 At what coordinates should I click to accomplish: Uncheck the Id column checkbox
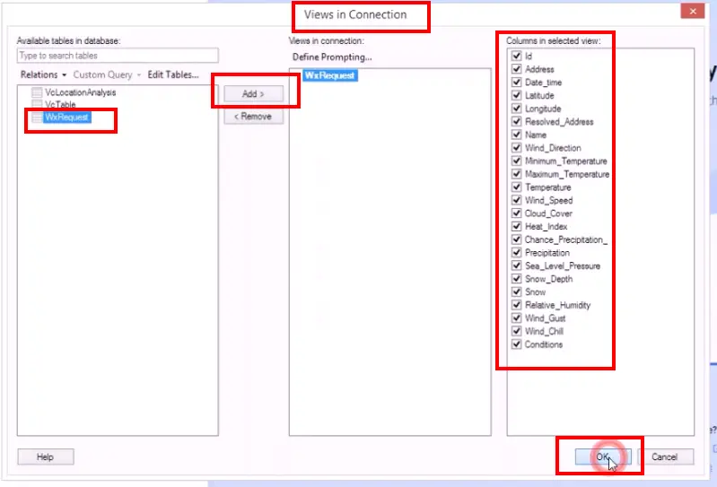516,56
